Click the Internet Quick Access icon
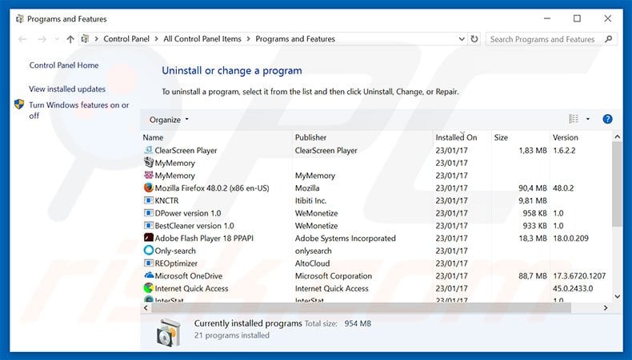 [148, 288]
